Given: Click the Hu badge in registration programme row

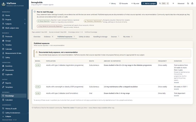Looking at the screenshot, I should coord(38,65).
